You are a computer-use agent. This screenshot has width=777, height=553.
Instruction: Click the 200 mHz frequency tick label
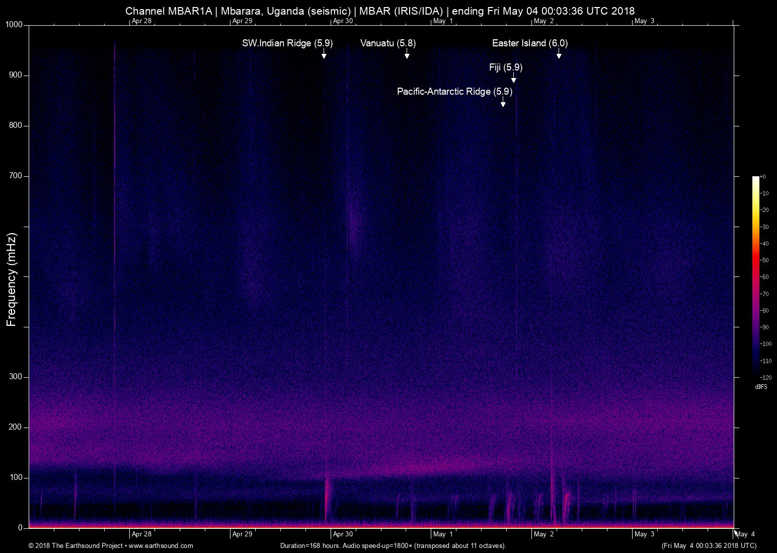click(x=16, y=427)
